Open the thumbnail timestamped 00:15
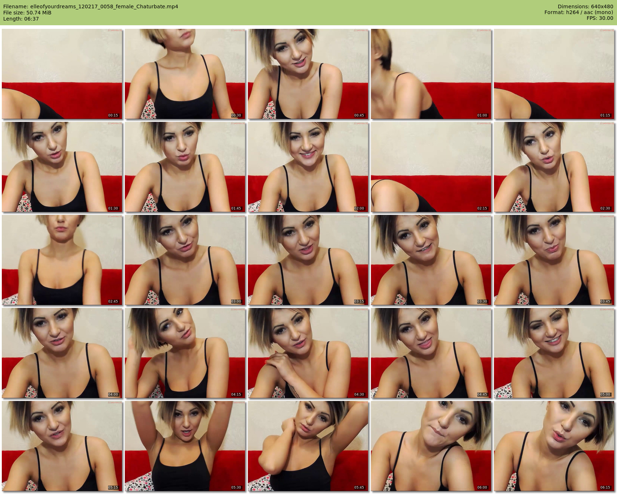The height and width of the screenshot is (494, 617). [x=62, y=74]
